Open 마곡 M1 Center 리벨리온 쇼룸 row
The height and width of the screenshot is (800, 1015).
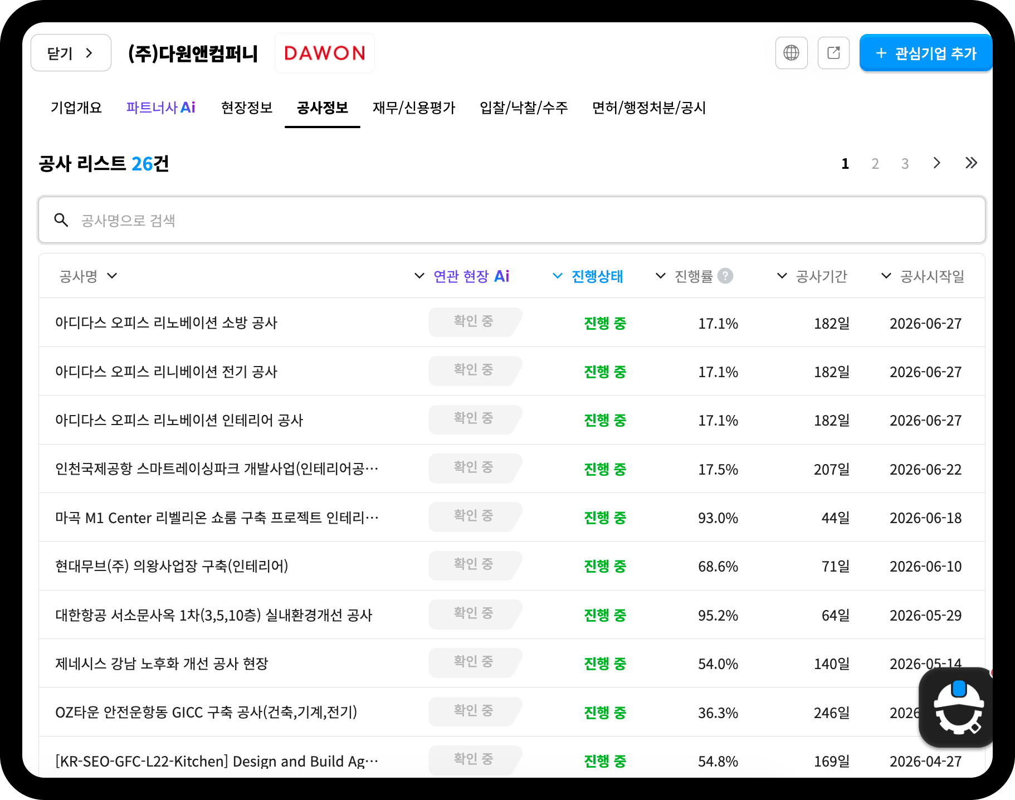coord(512,517)
